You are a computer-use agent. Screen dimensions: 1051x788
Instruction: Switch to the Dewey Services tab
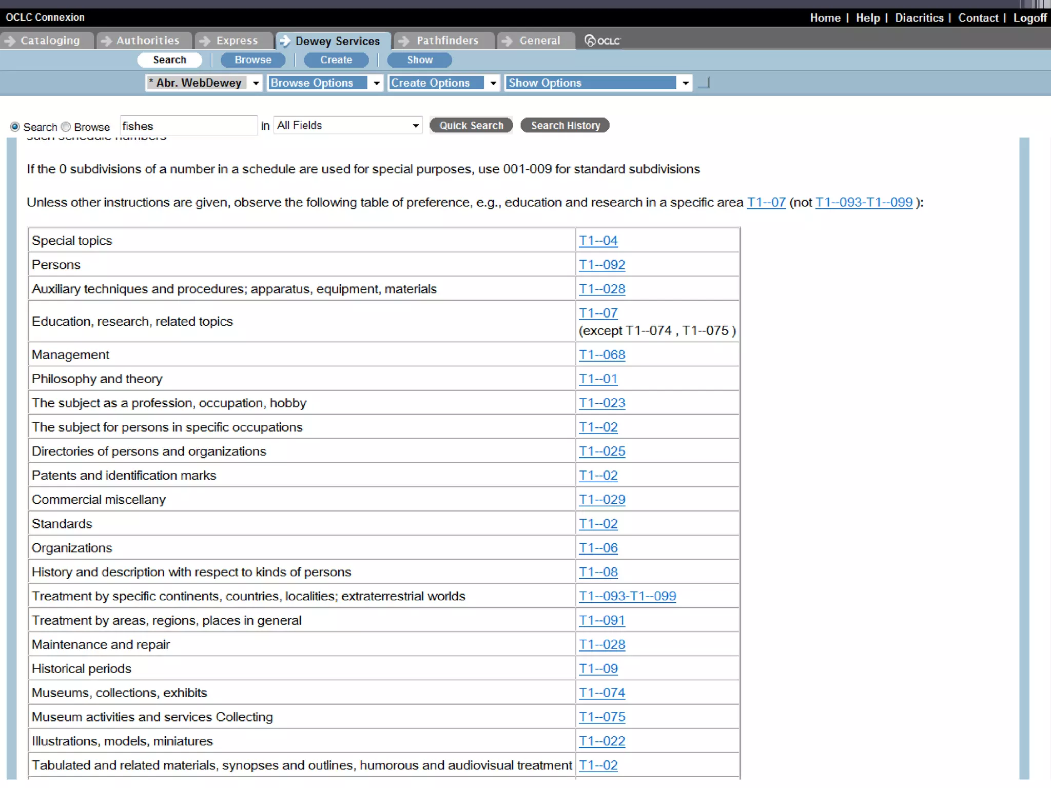point(336,41)
